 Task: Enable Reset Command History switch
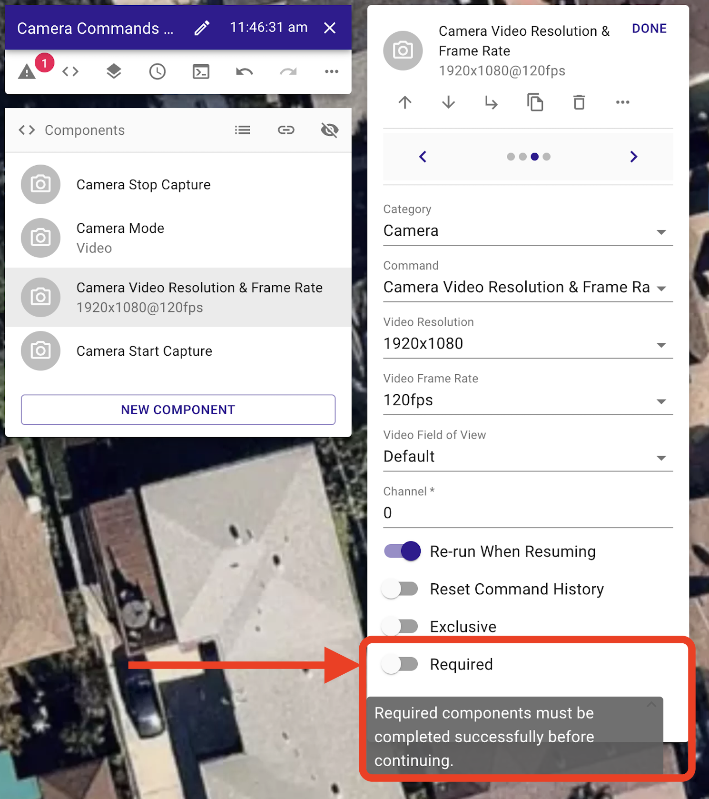click(x=400, y=589)
